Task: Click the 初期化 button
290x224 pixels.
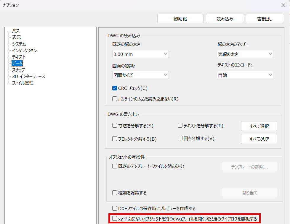Action: (180, 18)
